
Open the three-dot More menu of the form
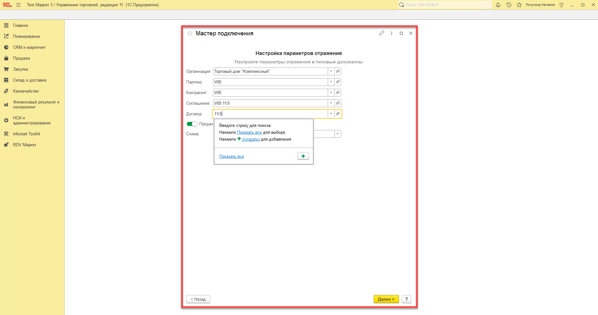pyautogui.click(x=391, y=33)
